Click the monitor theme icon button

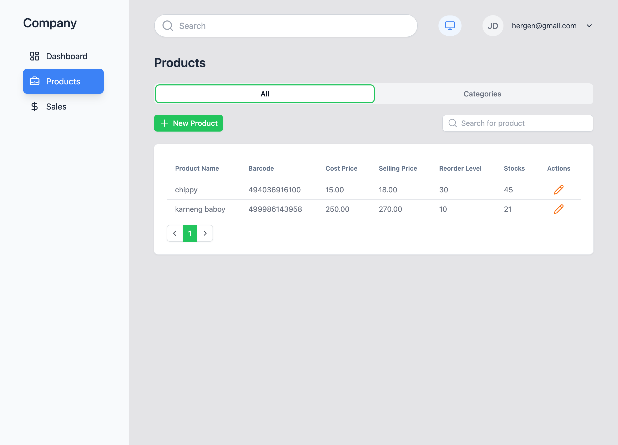(x=449, y=26)
